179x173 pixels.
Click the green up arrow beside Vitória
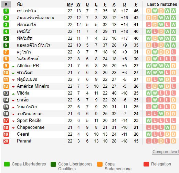pyautogui.click(x=13, y=94)
